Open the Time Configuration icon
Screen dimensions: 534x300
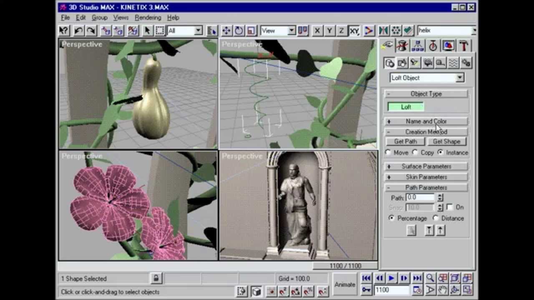pos(417,290)
